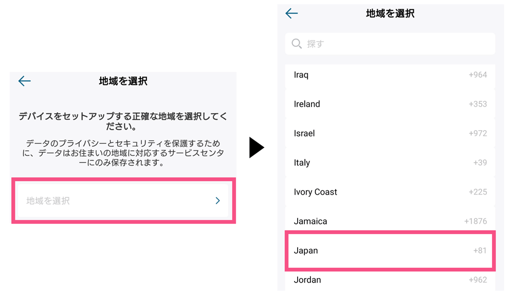Select Ireland from the region list
This screenshot has height=295, width=514.
(x=390, y=104)
